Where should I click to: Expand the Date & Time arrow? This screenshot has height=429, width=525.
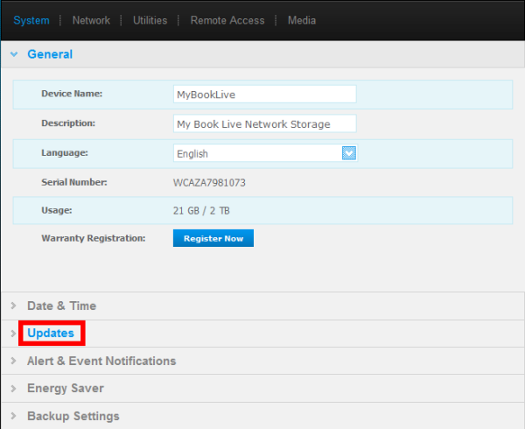click(x=13, y=306)
